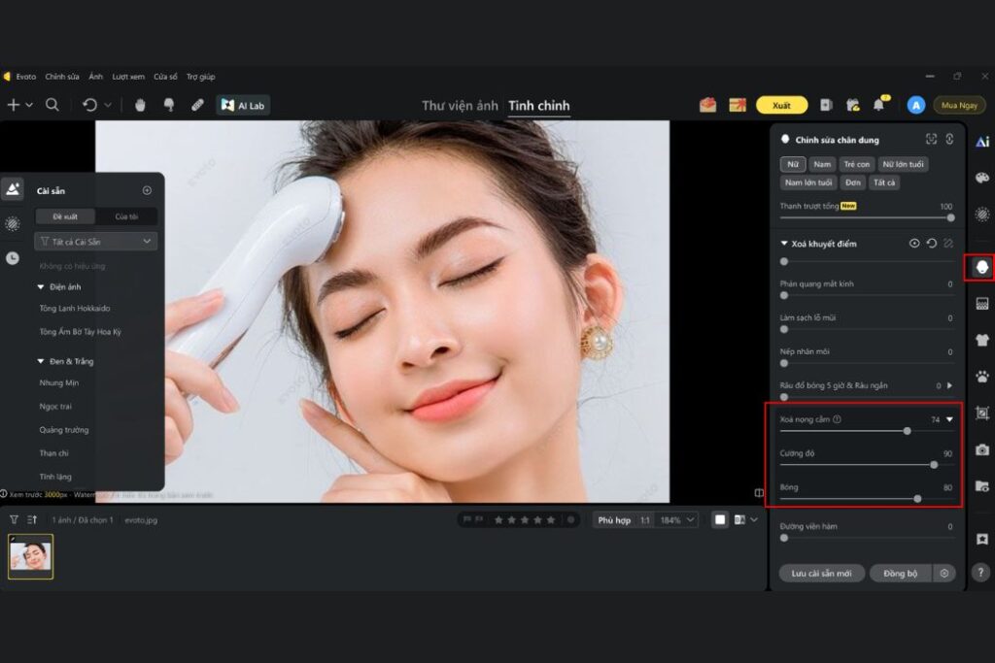995x663 pixels.
Task: Open the 184% zoom level dropdown
Action: [x=677, y=519]
